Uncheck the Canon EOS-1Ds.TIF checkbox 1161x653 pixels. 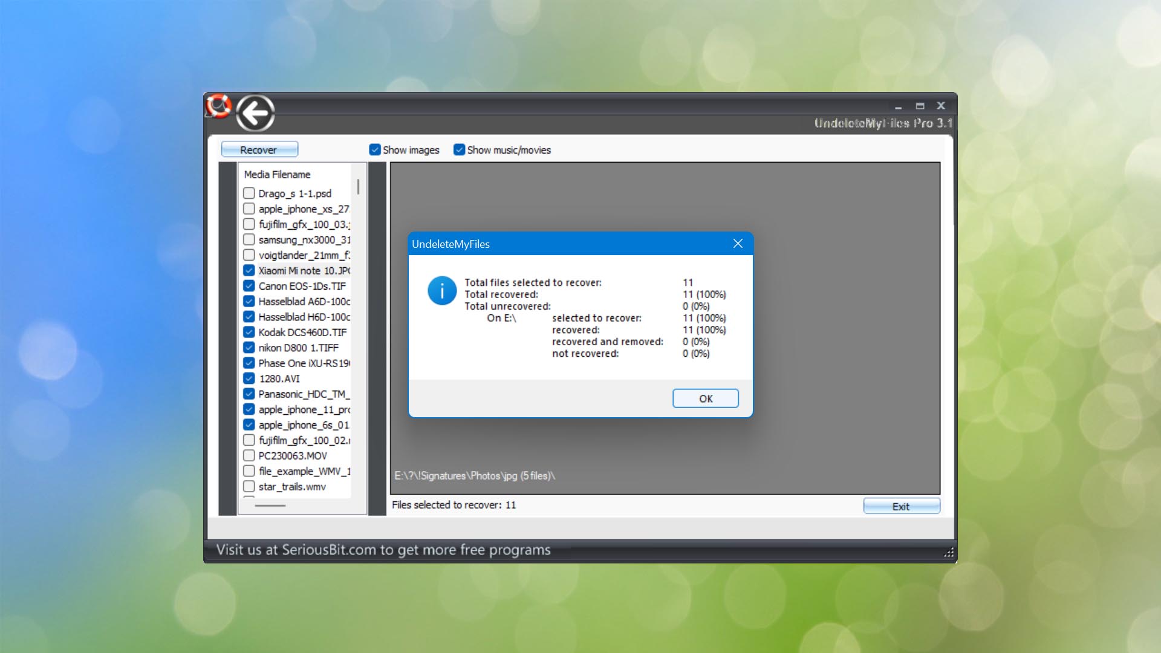pyautogui.click(x=249, y=285)
